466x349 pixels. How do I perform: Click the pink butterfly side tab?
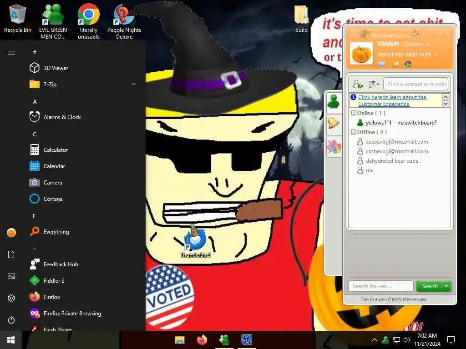(334, 147)
